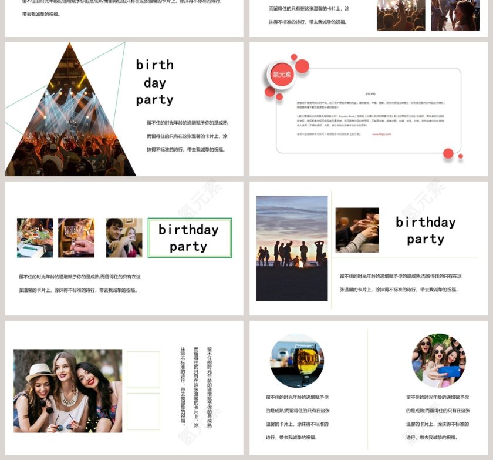The height and width of the screenshot is (460, 493).
Task: Select the vertical Chinese text block
Action: coord(195,387)
